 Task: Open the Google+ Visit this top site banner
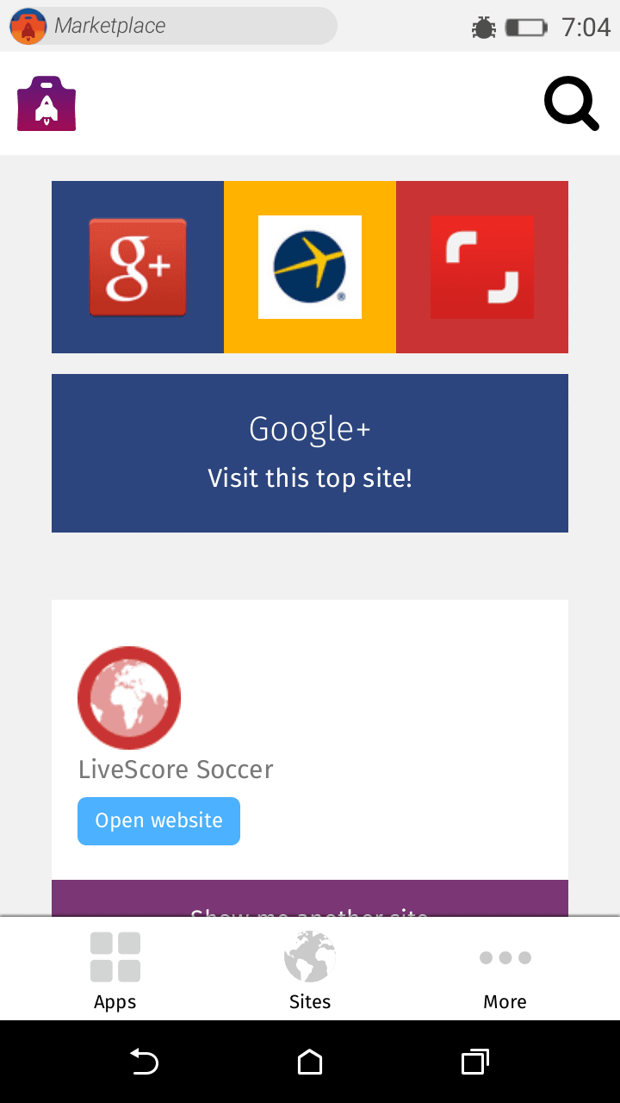click(x=310, y=453)
